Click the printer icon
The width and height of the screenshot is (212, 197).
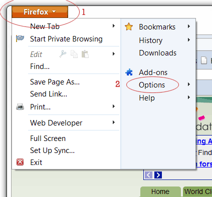click(x=20, y=106)
